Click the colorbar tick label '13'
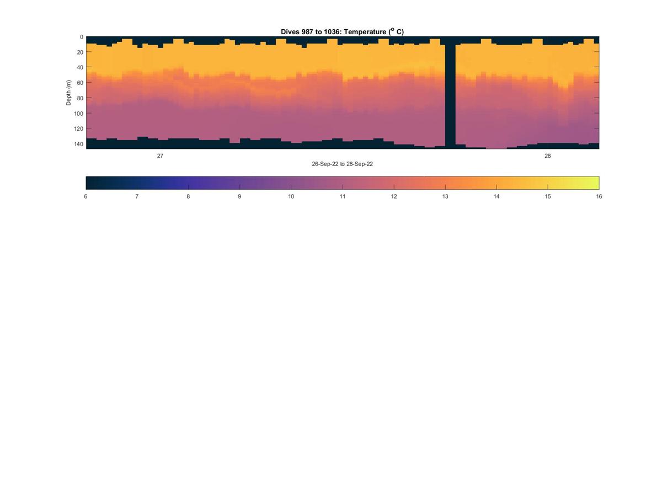Image resolution: width=662 pixels, height=488 pixels. pyautogui.click(x=445, y=196)
